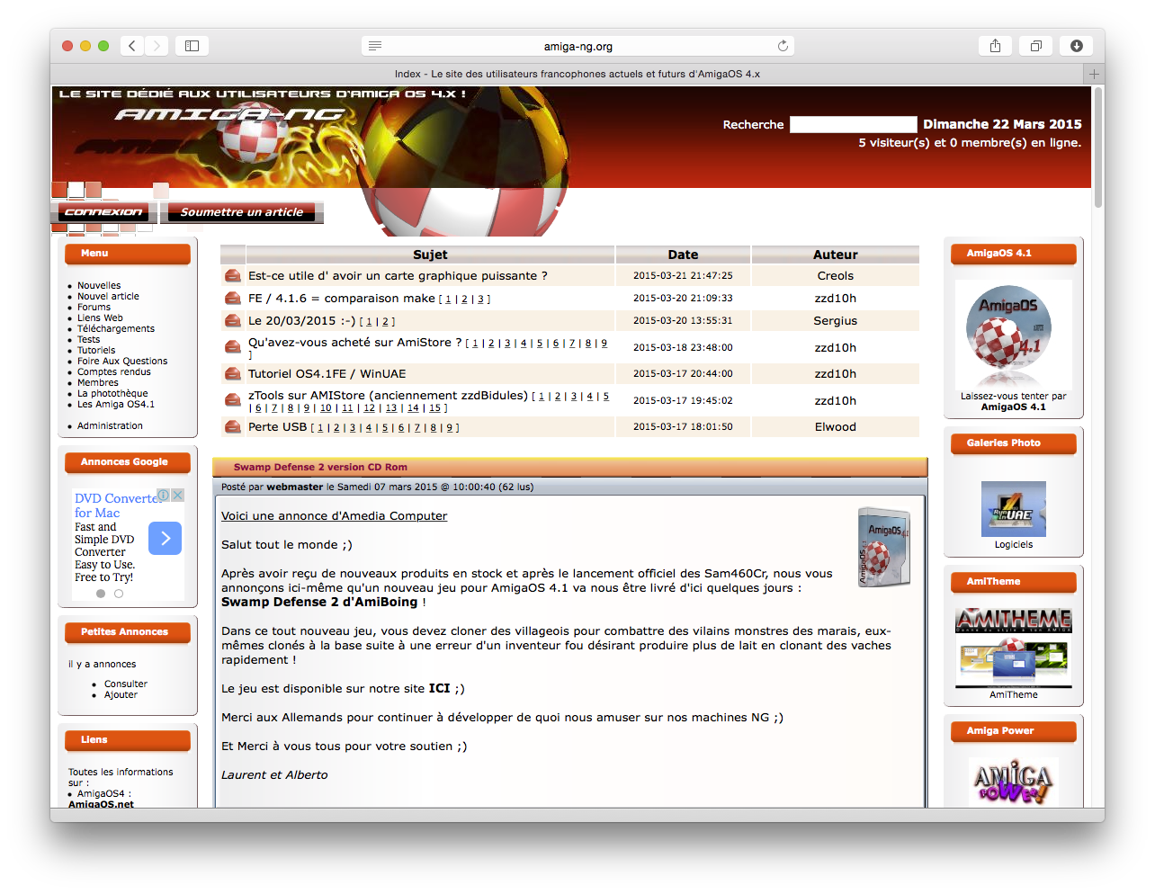1155x894 pixels.
Task: Click folder icon of carte graphique topic
Action: (x=233, y=276)
